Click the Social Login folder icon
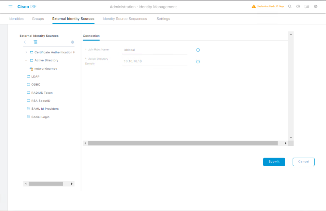This screenshot has width=326, height=211. 29,117
